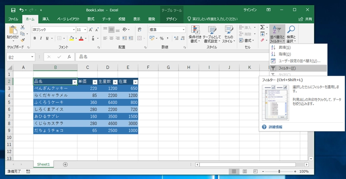The height and width of the screenshot is (179, 346).
Task: Click the Paste clipboard icon
Action: click(x=13, y=30)
